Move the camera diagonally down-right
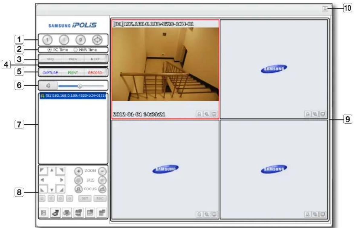354x228 pixels. [x=60, y=189]
